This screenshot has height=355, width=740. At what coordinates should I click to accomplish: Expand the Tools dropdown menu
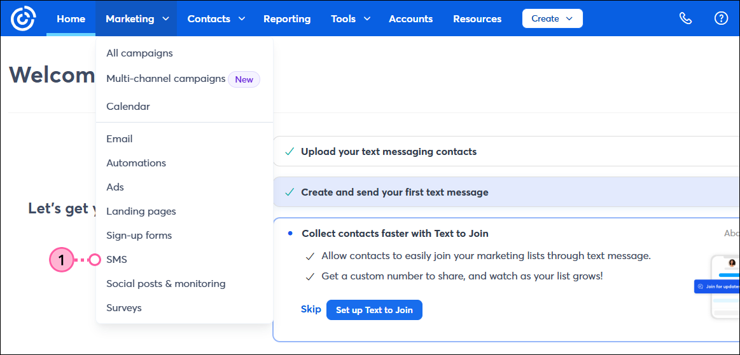[x=350, y=19]
